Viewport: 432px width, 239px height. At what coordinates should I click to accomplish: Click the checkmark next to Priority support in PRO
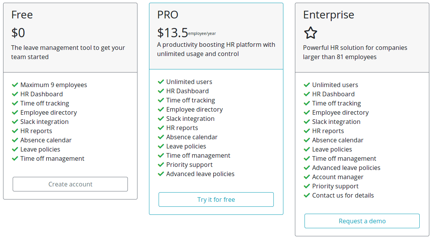click(161, 165)
